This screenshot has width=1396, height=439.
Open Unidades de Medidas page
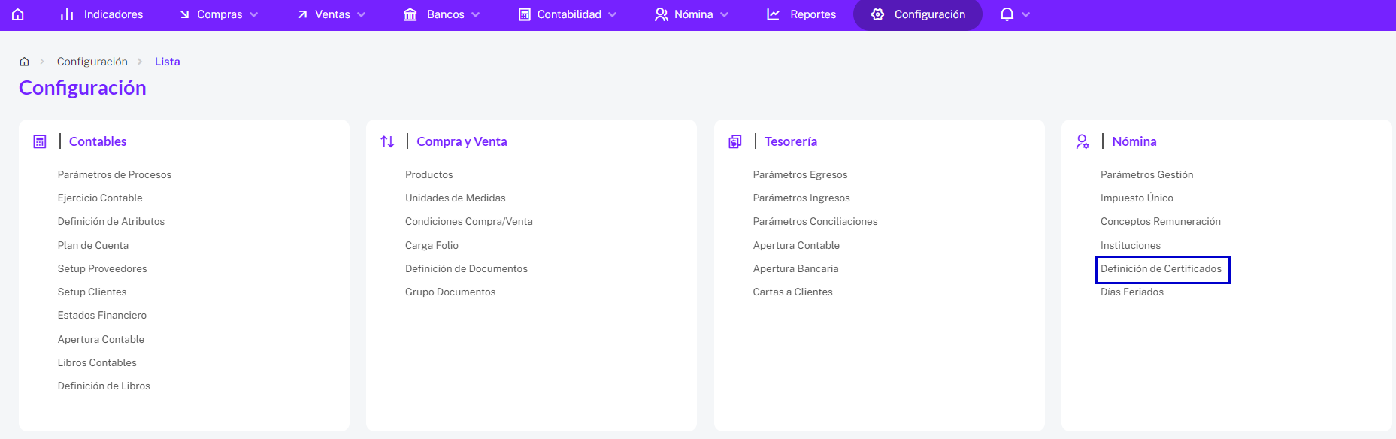456,198
